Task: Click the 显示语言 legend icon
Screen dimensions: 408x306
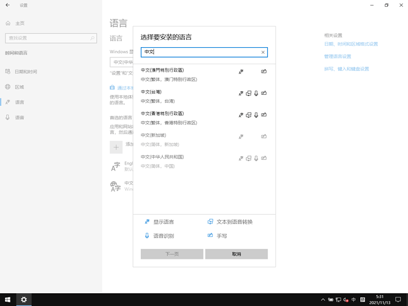Action: pos(147,222)
